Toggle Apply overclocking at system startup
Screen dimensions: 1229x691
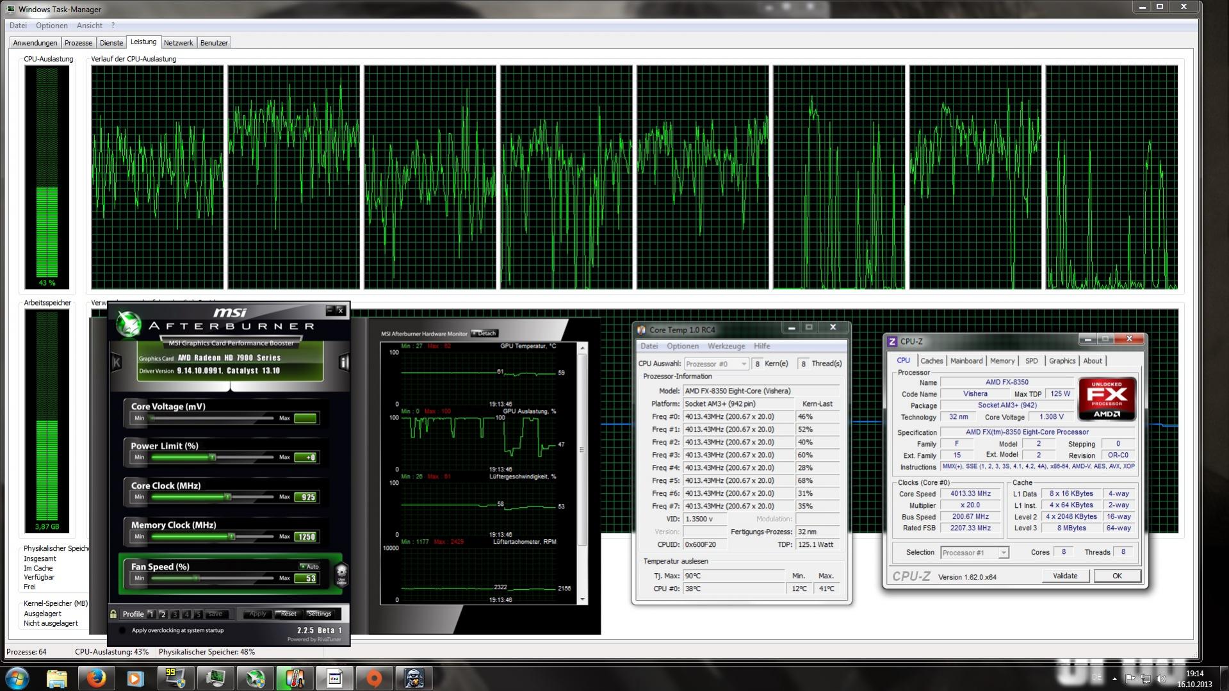click(122, 630)
